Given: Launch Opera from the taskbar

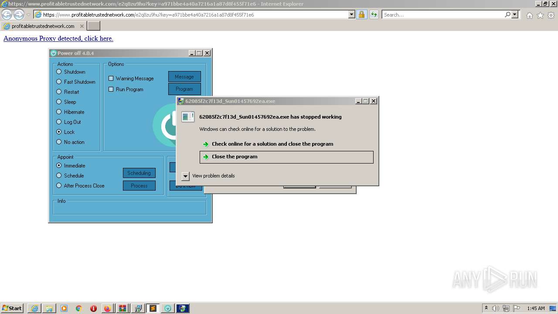Looking at the screenshot, I should click(x=93, y=308).
